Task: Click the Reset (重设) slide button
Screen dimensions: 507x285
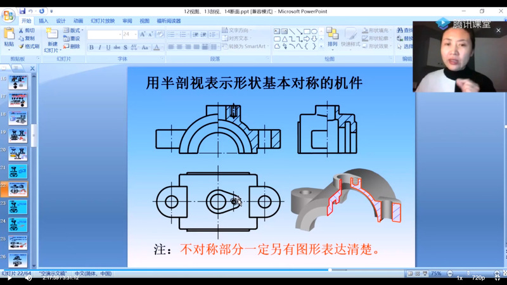Action: coord(72,39)
